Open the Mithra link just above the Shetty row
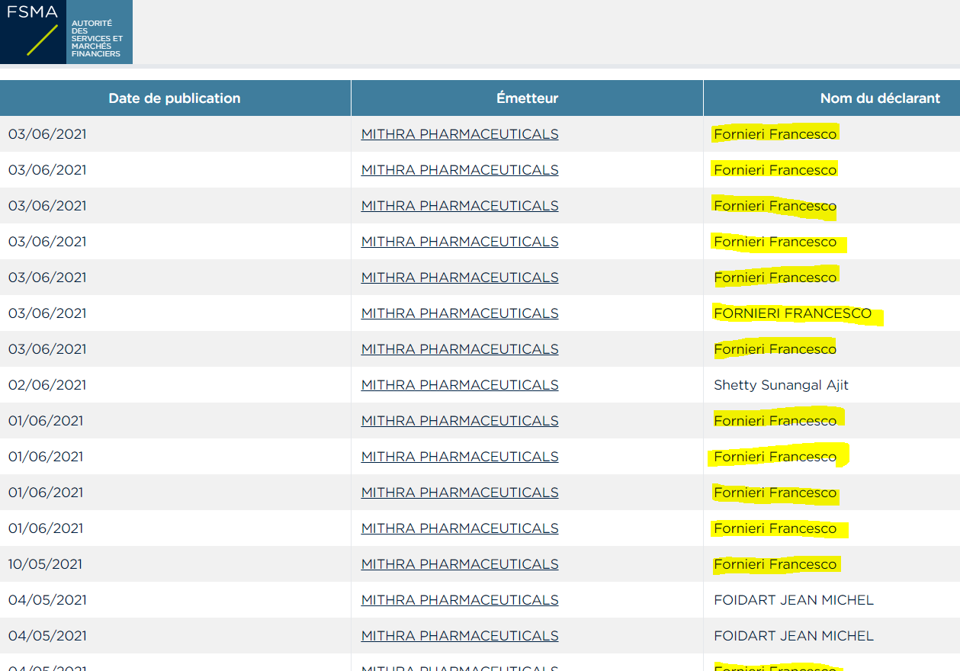This screenshot has width=960, height=671. click(x=460, y=349)
